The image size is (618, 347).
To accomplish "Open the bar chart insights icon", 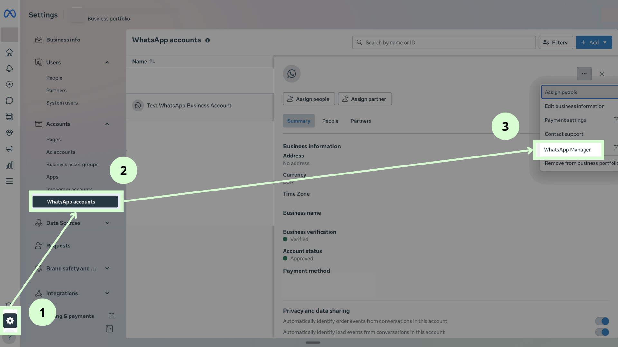I will click(10, 165).
